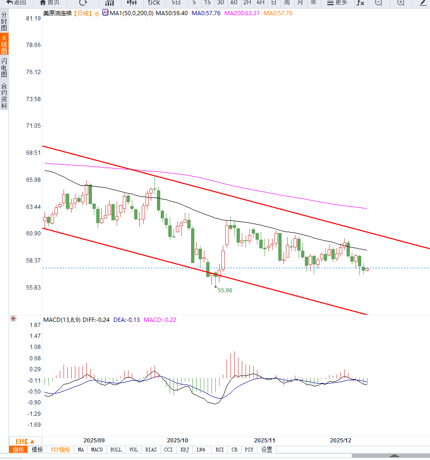Switch to K线图 side tab
The image size is (430, 460).
pos(4,45)
